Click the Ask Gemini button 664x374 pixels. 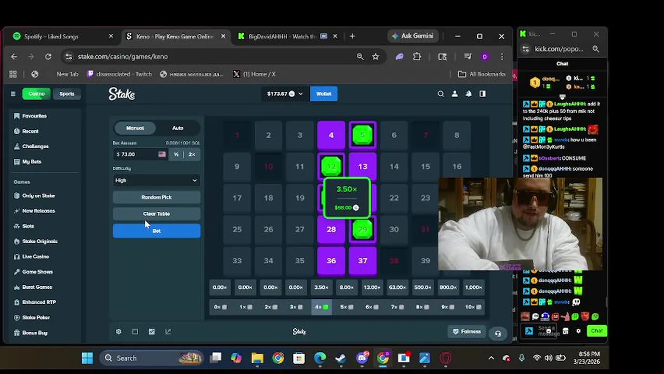coord(413,36)
